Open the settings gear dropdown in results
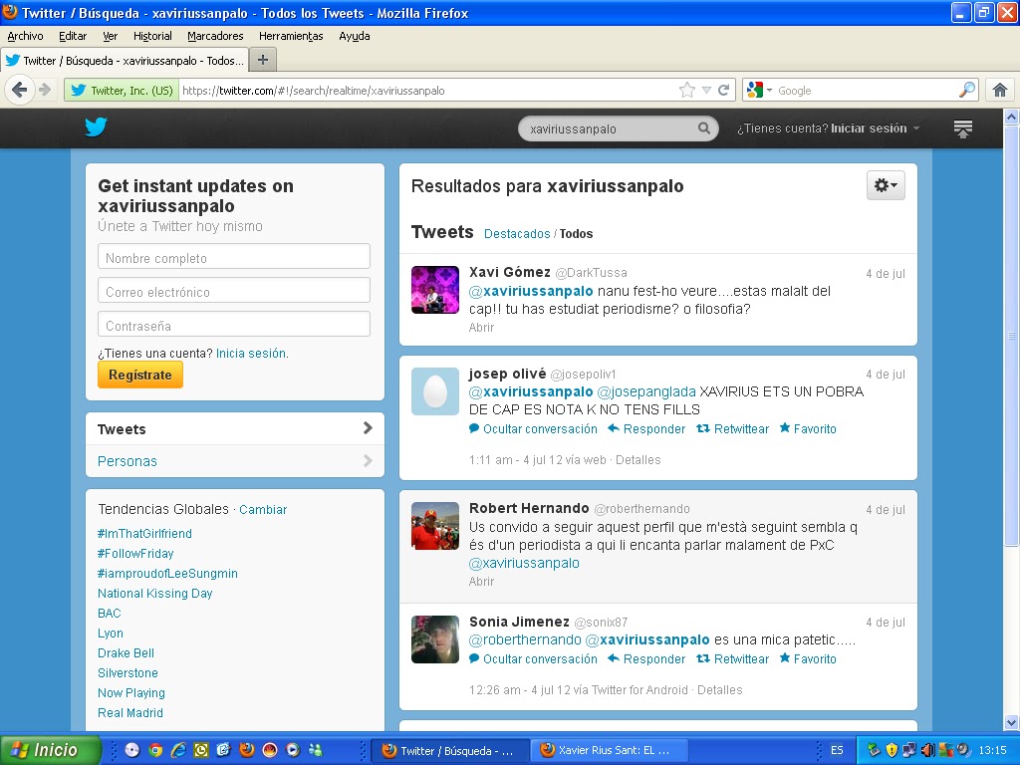The width and height of the screenshot is (1020, 765). coord(886,185)
